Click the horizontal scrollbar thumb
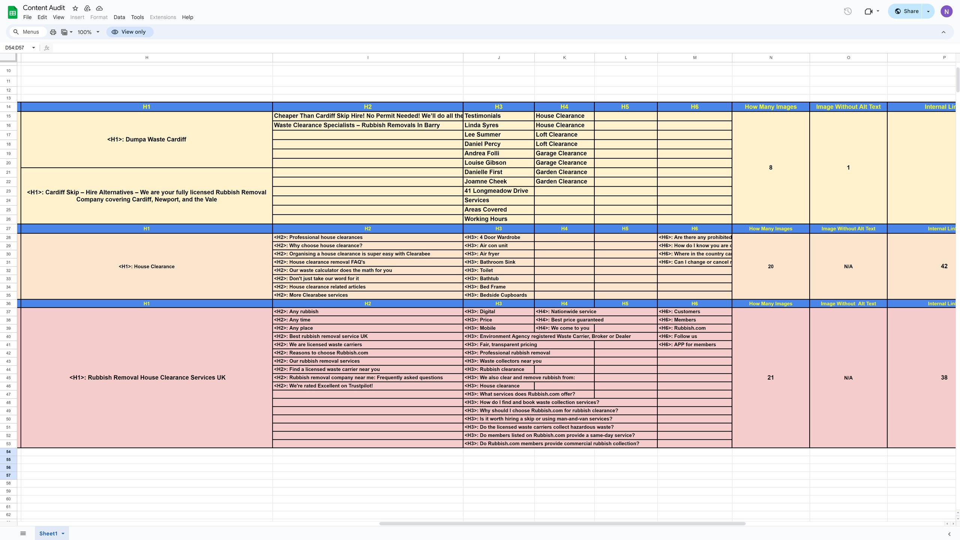The width and height of the screenshot is (960, 540). 562,523
